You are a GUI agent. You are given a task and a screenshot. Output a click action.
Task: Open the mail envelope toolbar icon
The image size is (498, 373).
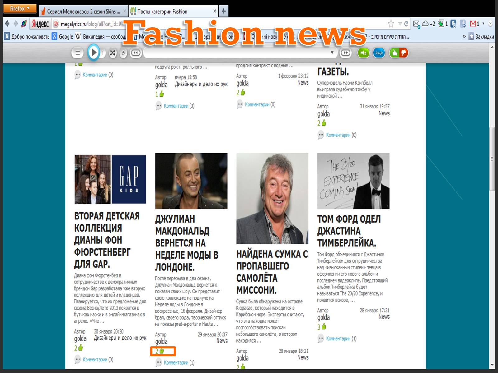416,24
